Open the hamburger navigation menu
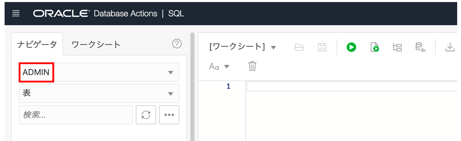Screen dimensions: 461x141 (x=16, y=13)
